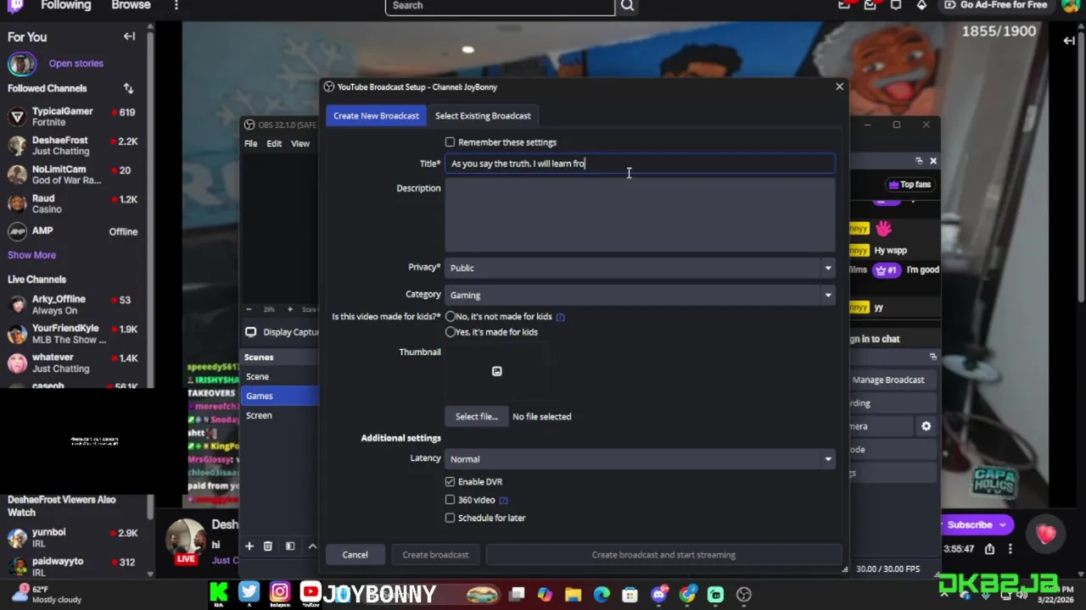Screen dimensions: 1086x610
Task: Click the OBS preview zoom-out minus icon
Action: click(249, 309)
